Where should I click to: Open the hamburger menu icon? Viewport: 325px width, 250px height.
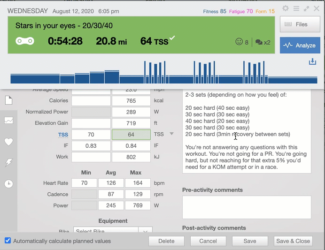[x=296, y=9]
